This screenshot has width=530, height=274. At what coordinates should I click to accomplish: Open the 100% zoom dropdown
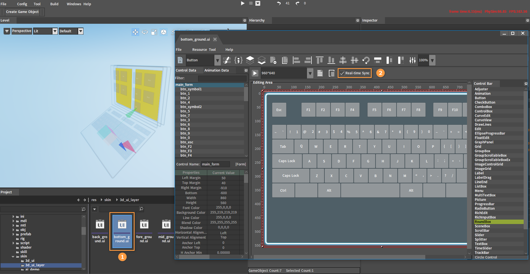click(x=432, y=60)
